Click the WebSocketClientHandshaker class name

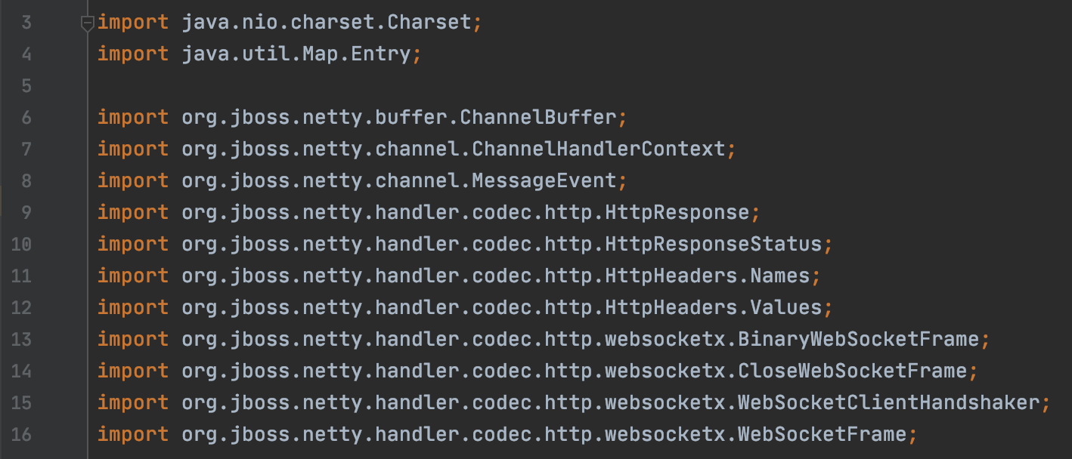pos(889,402)
